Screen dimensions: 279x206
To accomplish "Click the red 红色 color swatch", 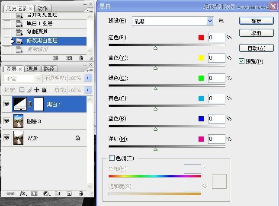I will point(201,38).
